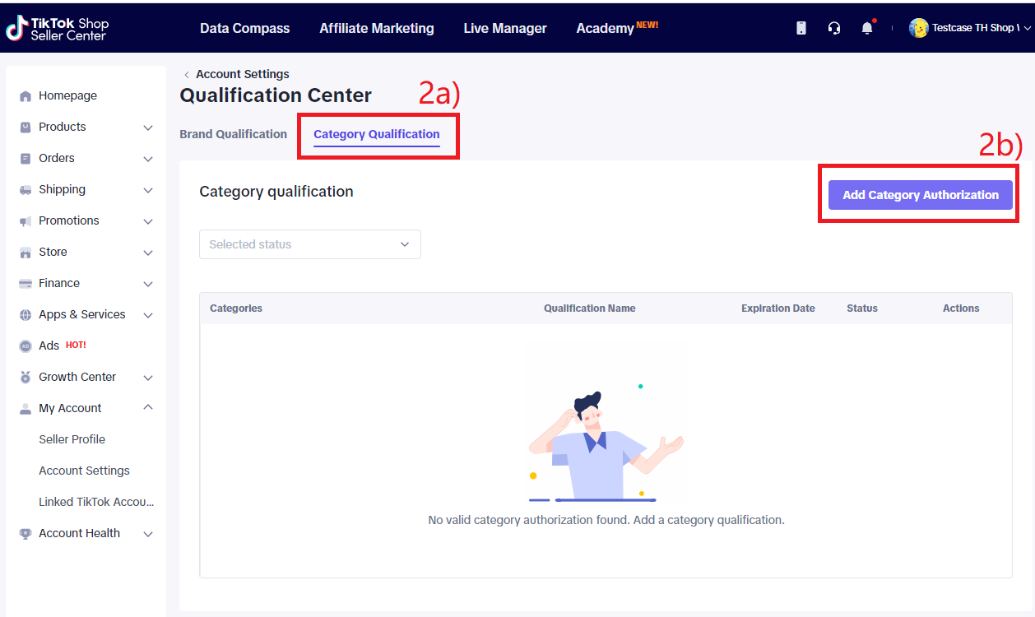Expand the Products menu chevron
Viewport: 1035px width, 617px height.
[148, 128]
